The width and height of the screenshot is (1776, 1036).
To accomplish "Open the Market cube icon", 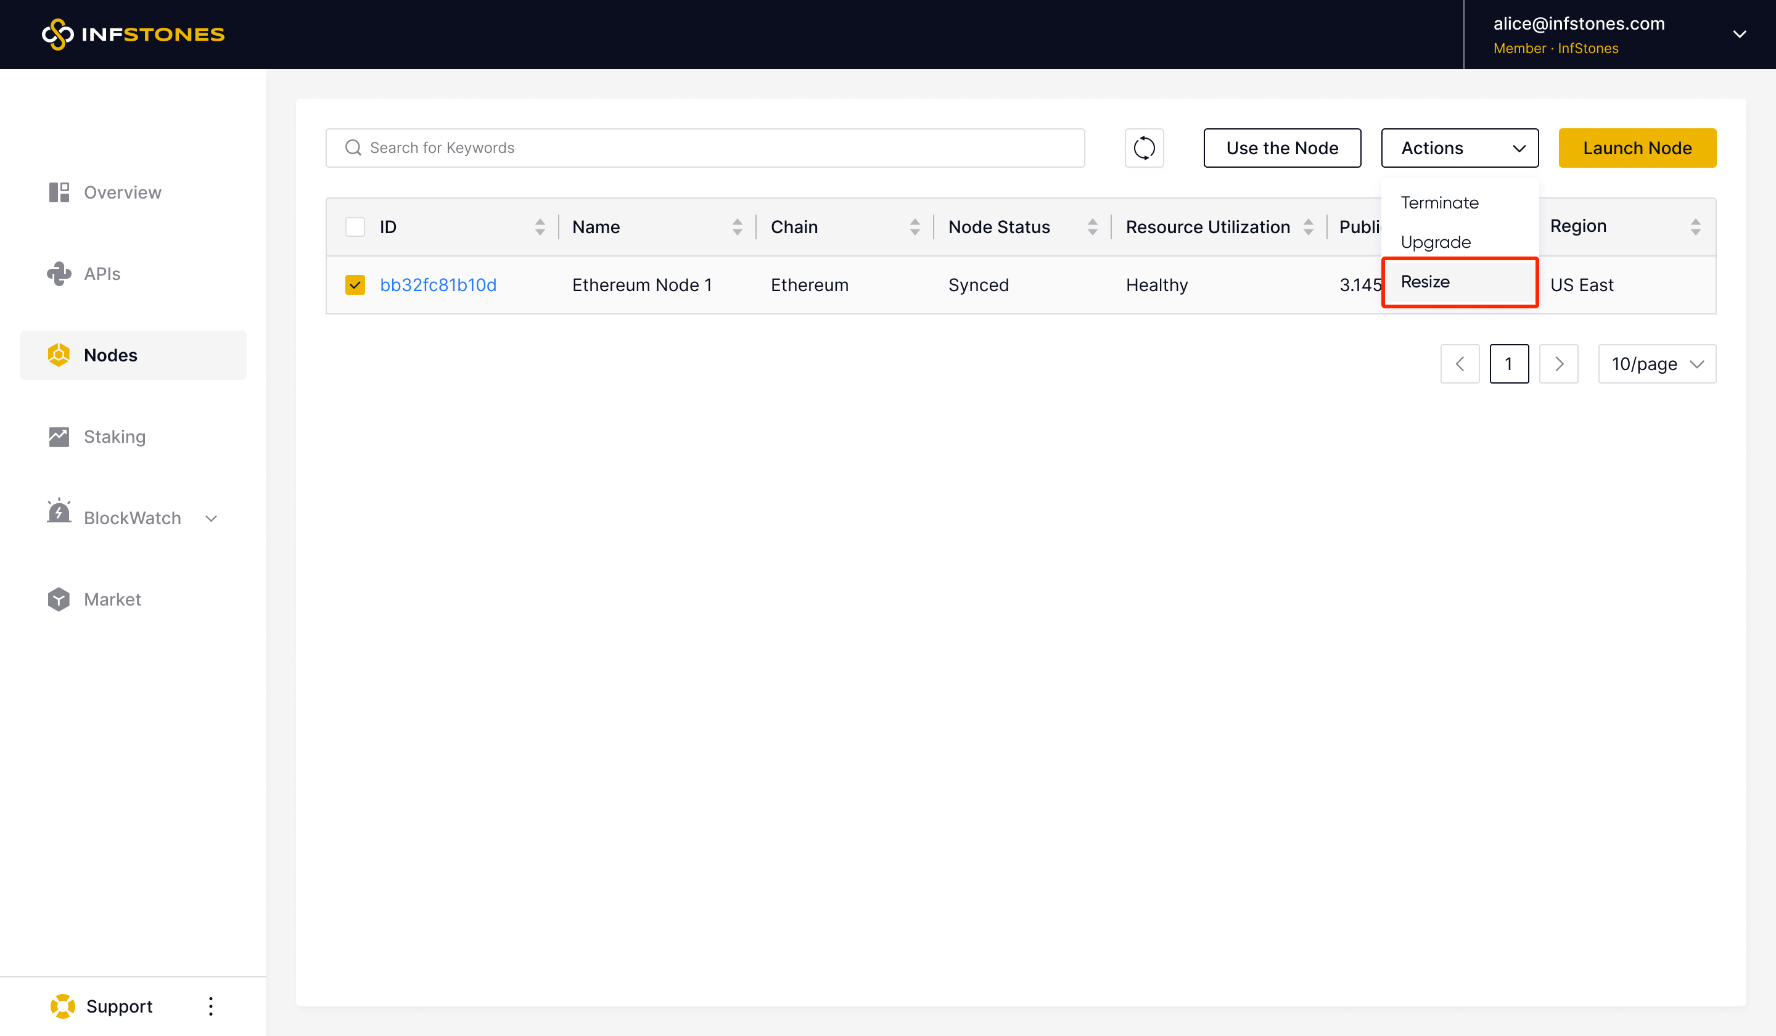I will click(59, 599).
